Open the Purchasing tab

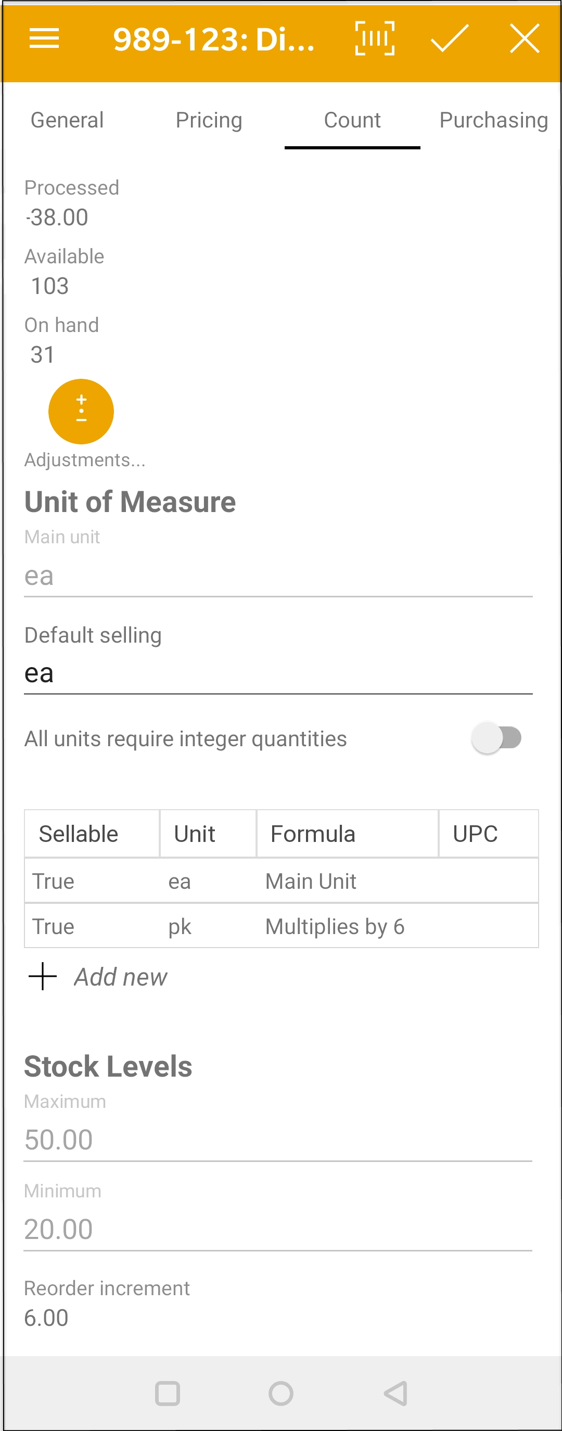coord(493,120)
